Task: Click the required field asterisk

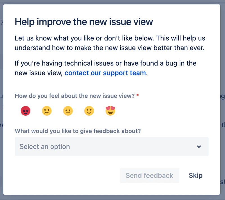Action: coord(137,96)
